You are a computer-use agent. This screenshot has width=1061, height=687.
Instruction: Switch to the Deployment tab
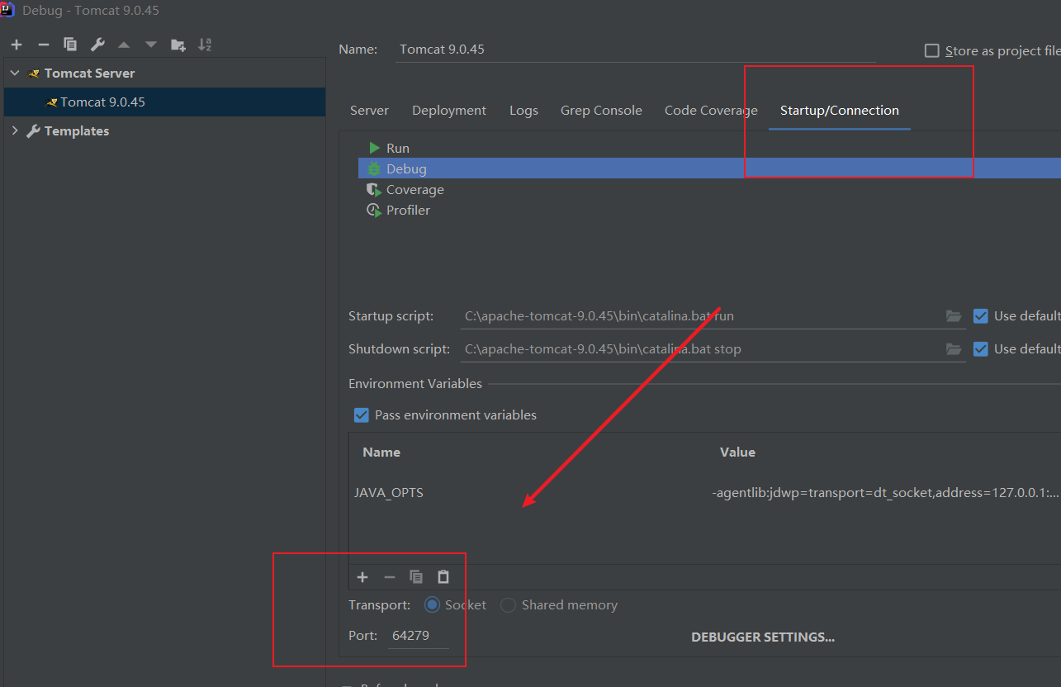[x=449, y=111]
